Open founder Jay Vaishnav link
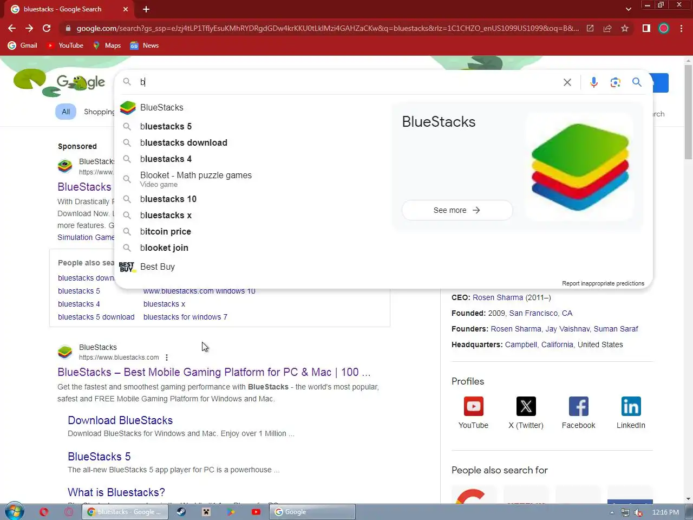 [567, 329]
